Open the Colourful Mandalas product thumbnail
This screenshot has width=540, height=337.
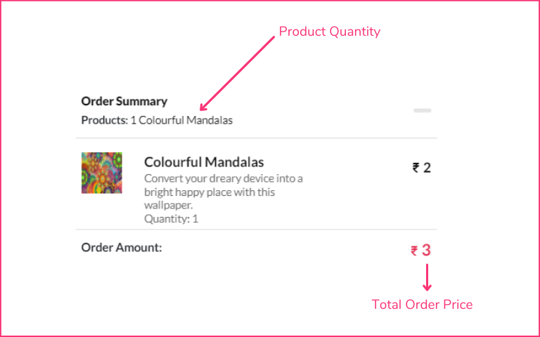pos(101,173)
